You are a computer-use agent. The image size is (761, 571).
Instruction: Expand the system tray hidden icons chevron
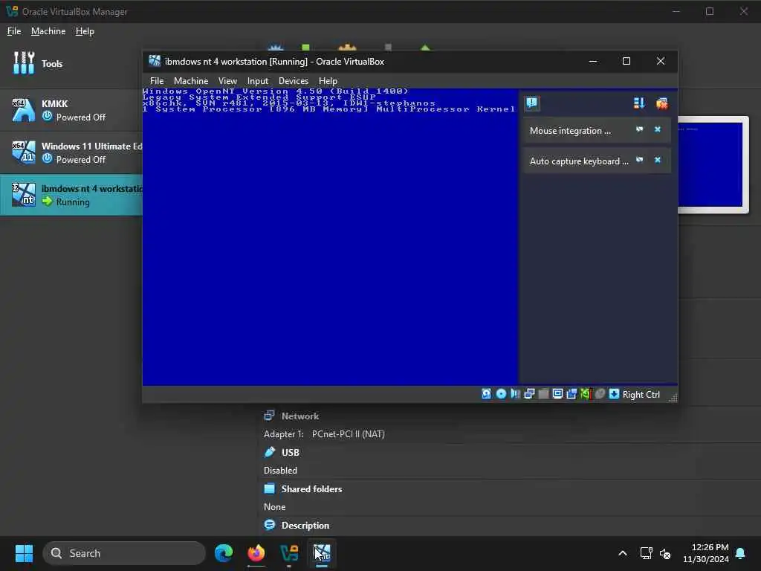(623, 553)
